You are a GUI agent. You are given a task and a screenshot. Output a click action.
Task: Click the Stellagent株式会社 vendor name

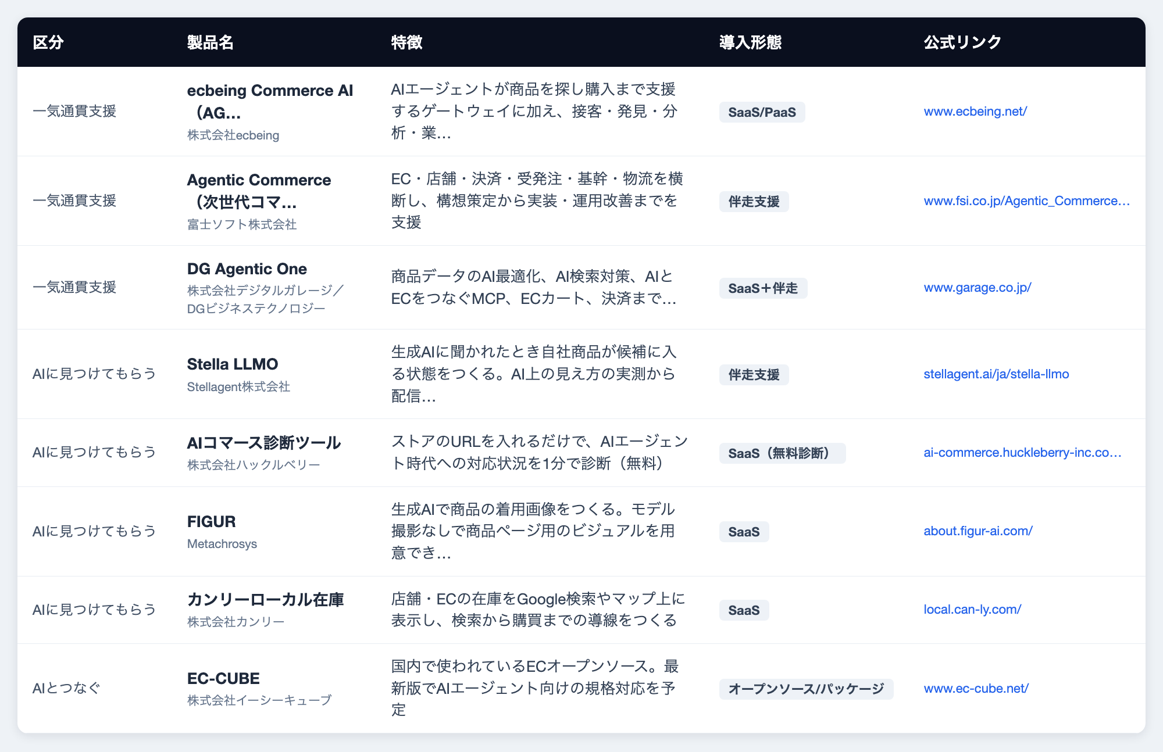pos(238,387)
